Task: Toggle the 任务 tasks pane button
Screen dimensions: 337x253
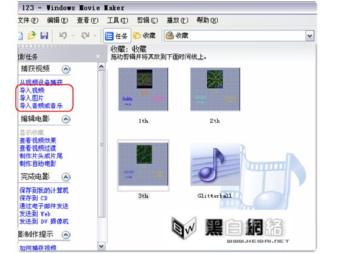Action: [117, 36]
